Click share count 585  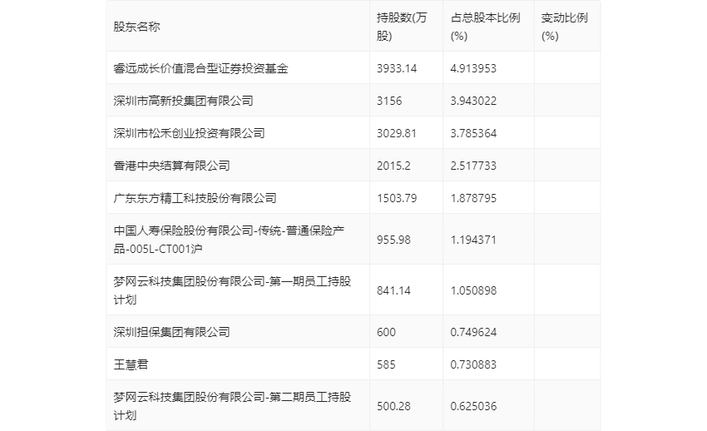(x=386, y=364)
